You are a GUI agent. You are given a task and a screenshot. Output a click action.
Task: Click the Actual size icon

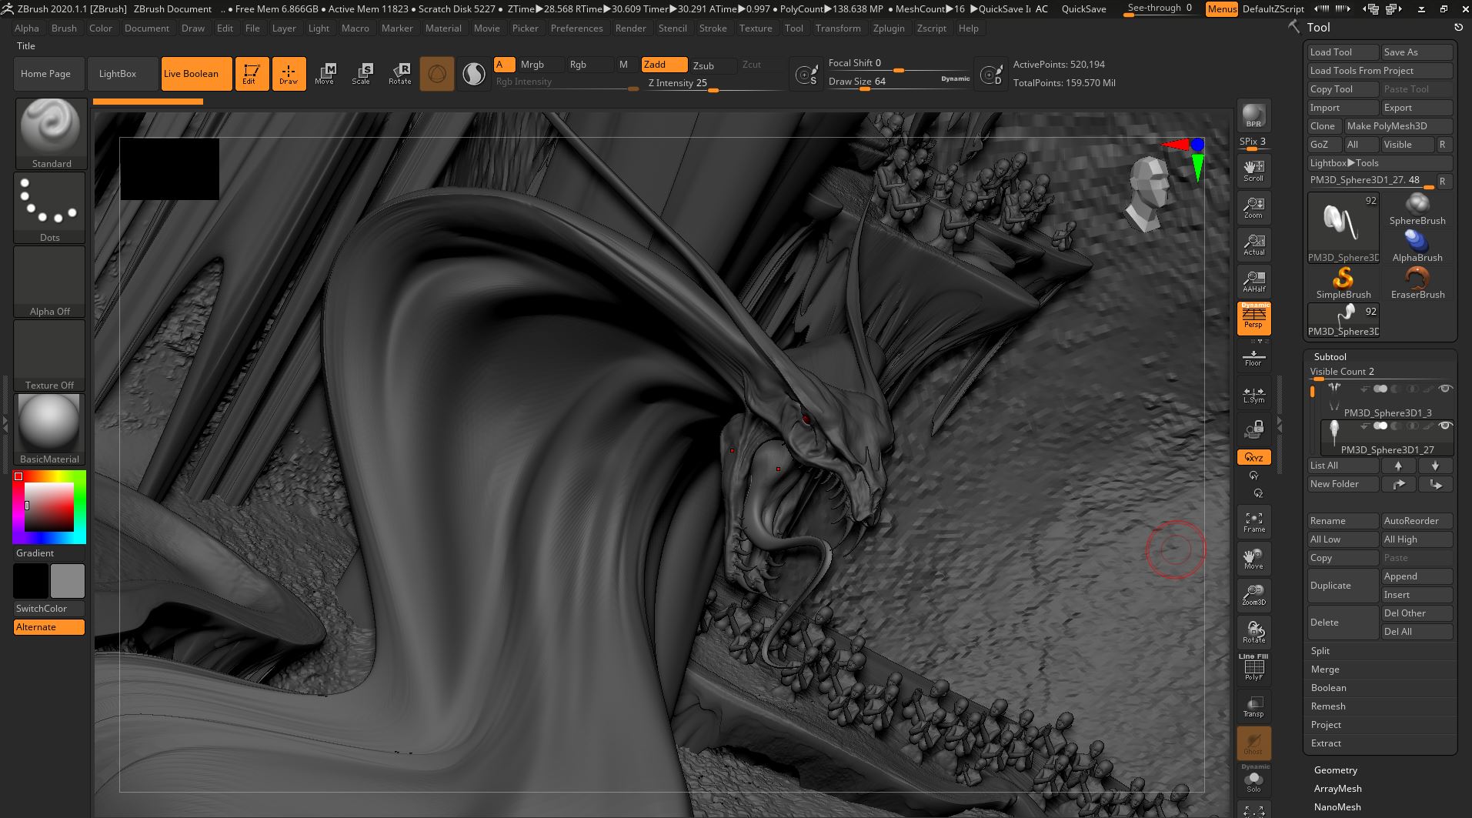point(1253,245)
